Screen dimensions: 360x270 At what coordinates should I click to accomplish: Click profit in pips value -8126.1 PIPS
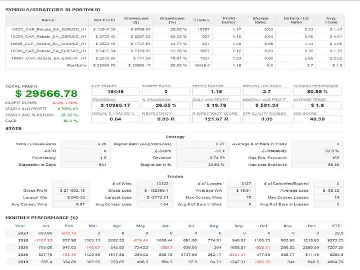click(65, 103)
